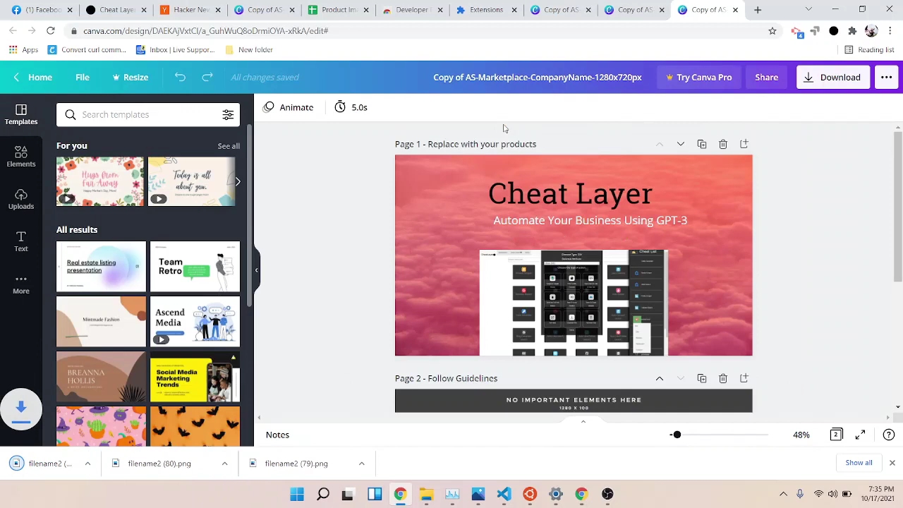Click the Search templates field
903x508 pixels.
tap(148, 114)
